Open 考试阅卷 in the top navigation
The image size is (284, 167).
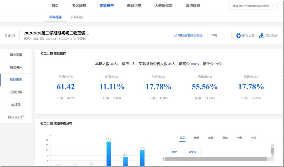79,6
